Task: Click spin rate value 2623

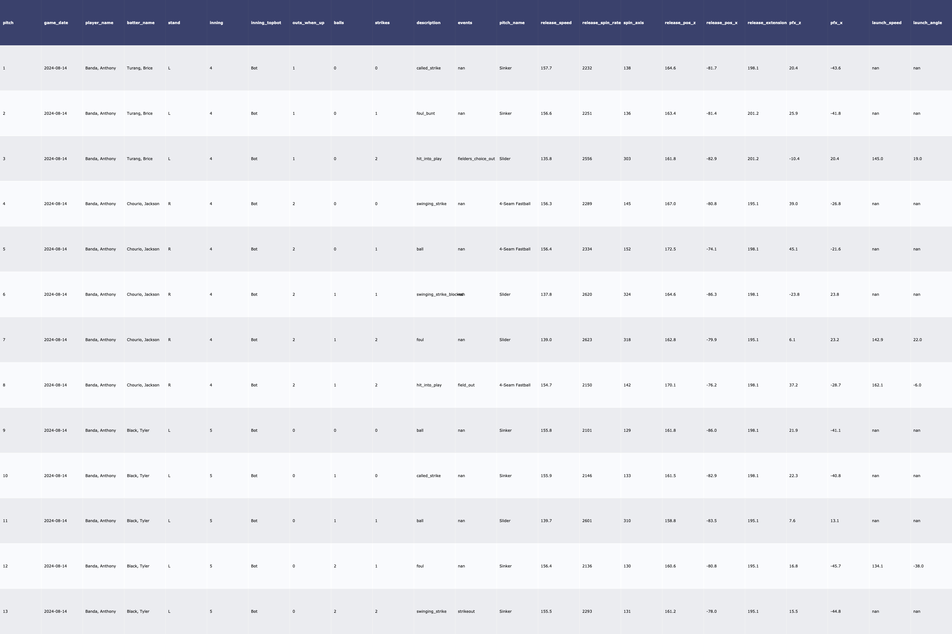Action: 587,340
